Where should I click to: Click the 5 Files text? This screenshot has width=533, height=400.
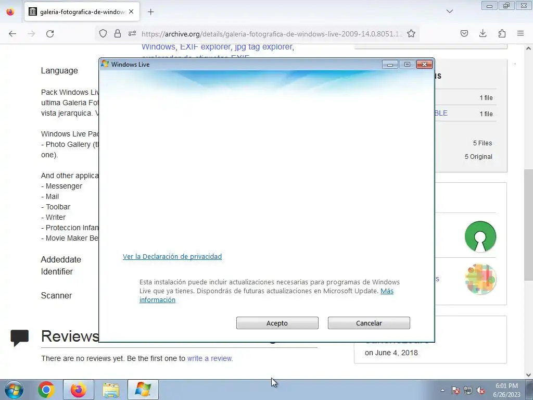[x=483, y=143]
